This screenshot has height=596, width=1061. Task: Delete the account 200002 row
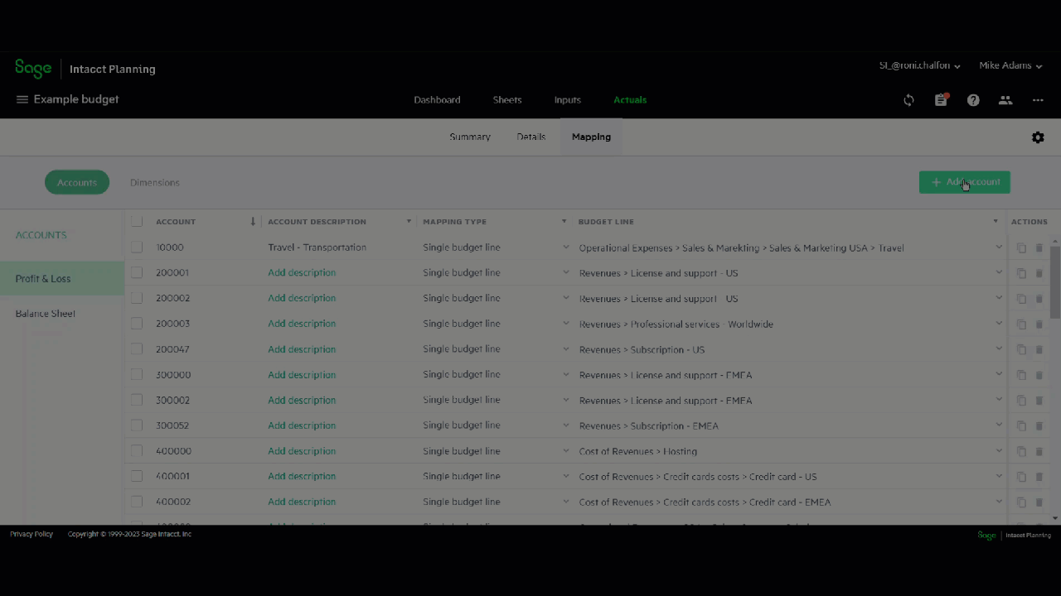coord(1039,299)
